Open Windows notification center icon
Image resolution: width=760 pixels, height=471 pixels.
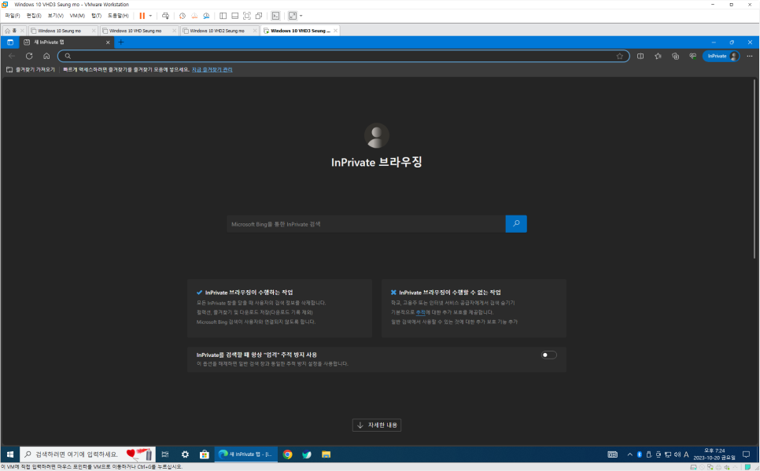(x=747, y=454)
